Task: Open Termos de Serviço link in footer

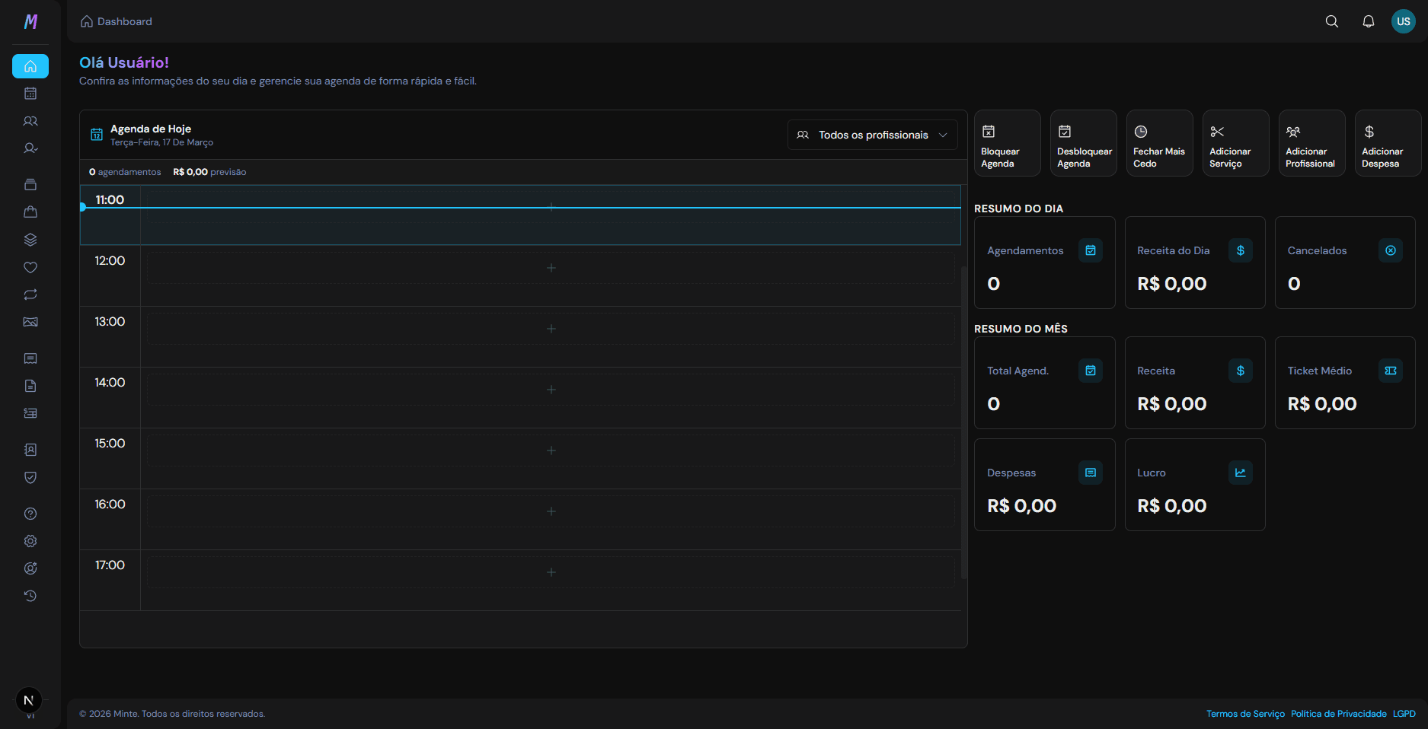Action: [x=1245, y=714]
